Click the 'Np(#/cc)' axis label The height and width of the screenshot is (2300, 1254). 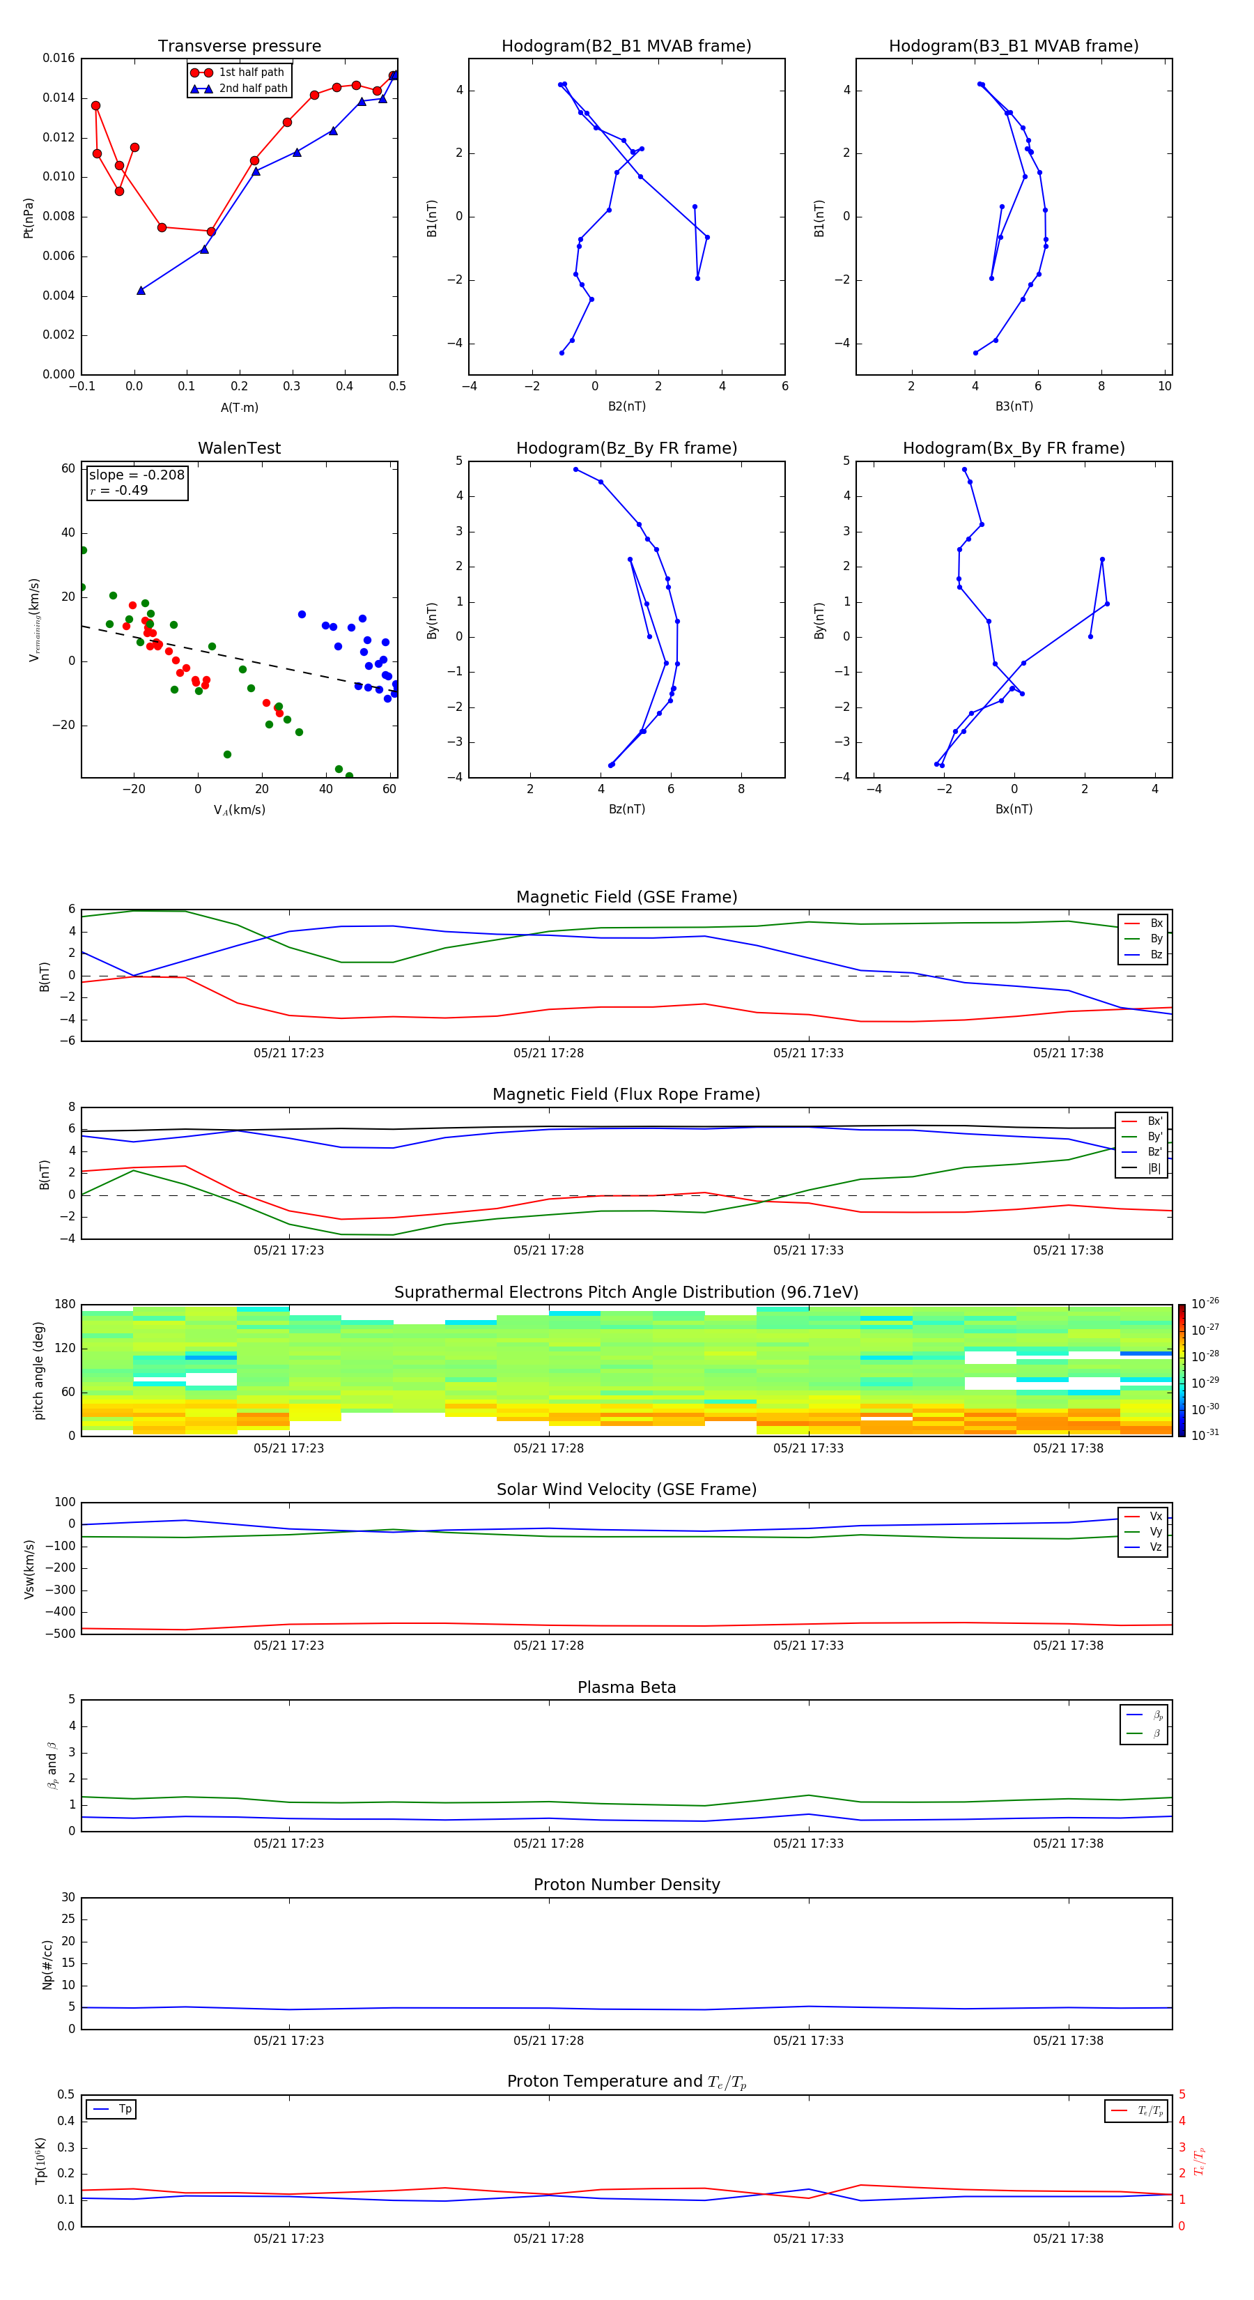(47, 1964)
